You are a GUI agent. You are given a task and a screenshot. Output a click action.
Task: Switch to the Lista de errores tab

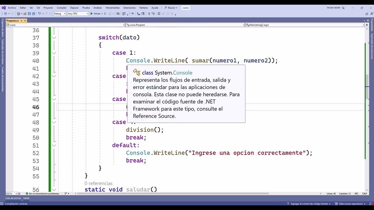[x=13, y=198]
